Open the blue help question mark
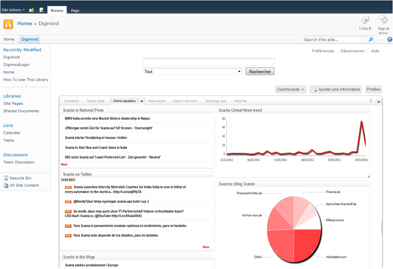The width and height of the screenshot is (393, 269). [389, 40]
